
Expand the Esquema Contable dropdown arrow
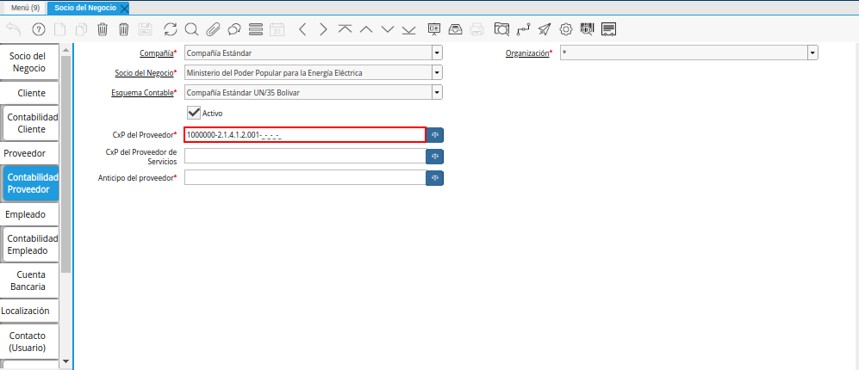coord(437,93)
